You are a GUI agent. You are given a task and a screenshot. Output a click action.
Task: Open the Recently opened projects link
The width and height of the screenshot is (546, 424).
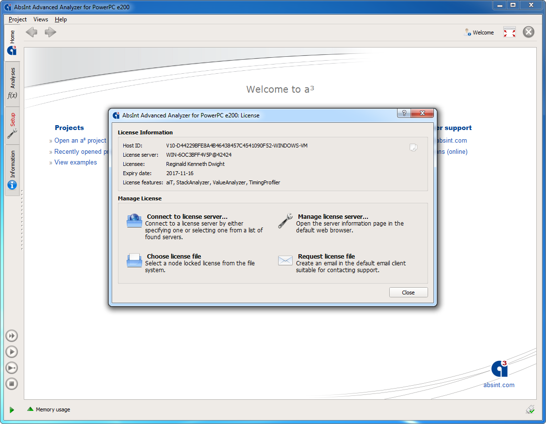(x=81, y=152)
